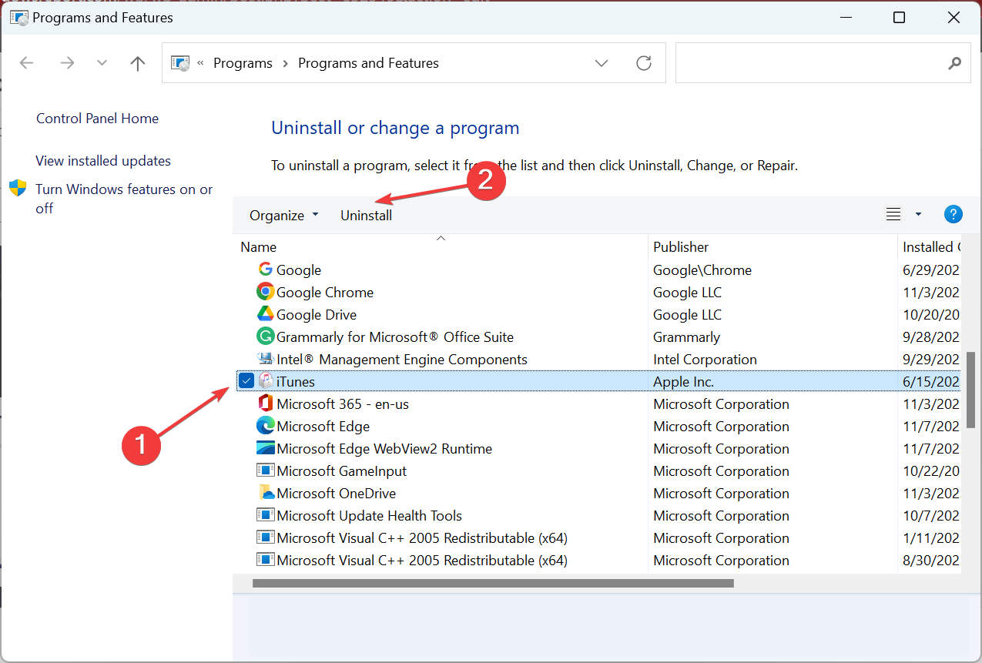982x663 pixels.
Task: Open Turn Windows features on or off
Action: coord(124,199)
